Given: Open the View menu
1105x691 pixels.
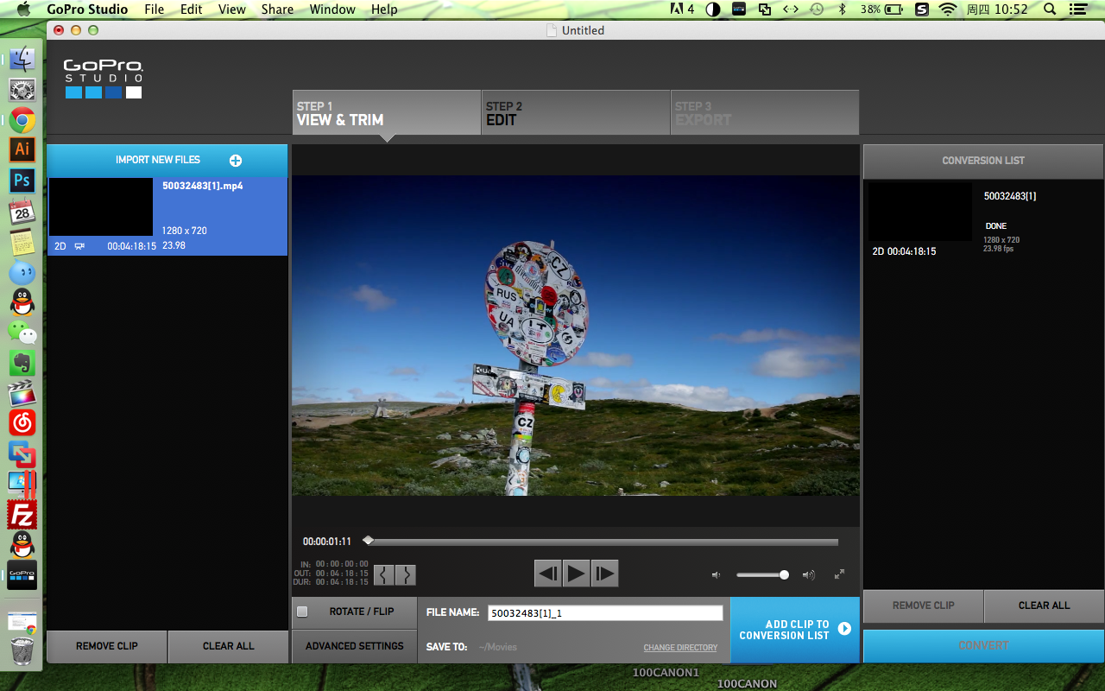Looking at the screenshot, I should [x=232, y=10].
